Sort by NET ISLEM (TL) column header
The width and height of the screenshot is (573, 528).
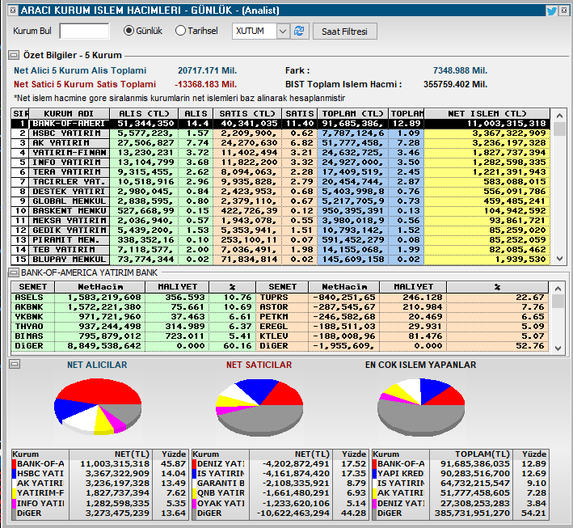coord(487,114)
